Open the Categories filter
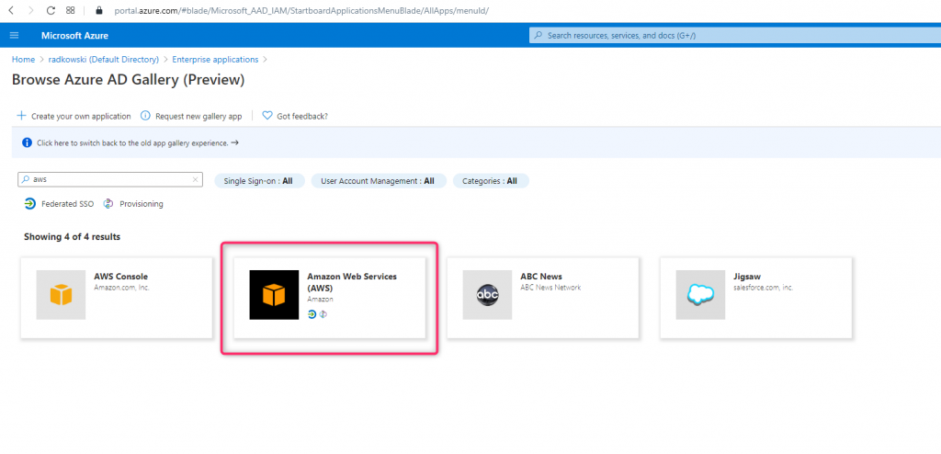 coord(491,181)
